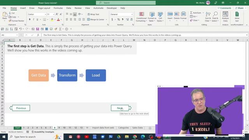Open Analyze Data tool
Screen dimensions: 249x140
click(225, 16)
